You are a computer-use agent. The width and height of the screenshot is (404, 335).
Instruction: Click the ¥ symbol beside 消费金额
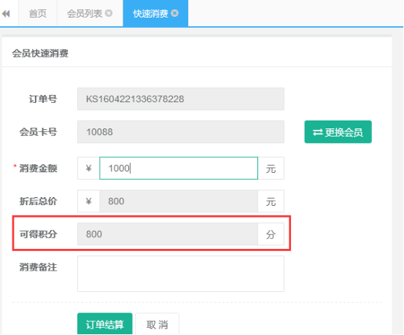[89, 168]
